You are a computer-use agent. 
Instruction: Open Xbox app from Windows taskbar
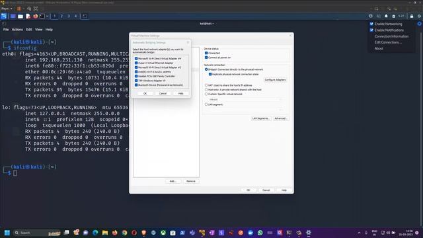coord(163,233)
